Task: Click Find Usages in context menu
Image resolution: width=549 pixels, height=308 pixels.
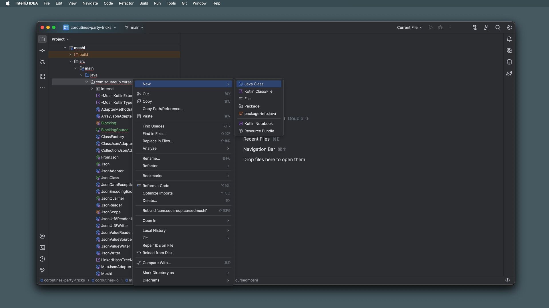Action: click(x=183, y=126)
